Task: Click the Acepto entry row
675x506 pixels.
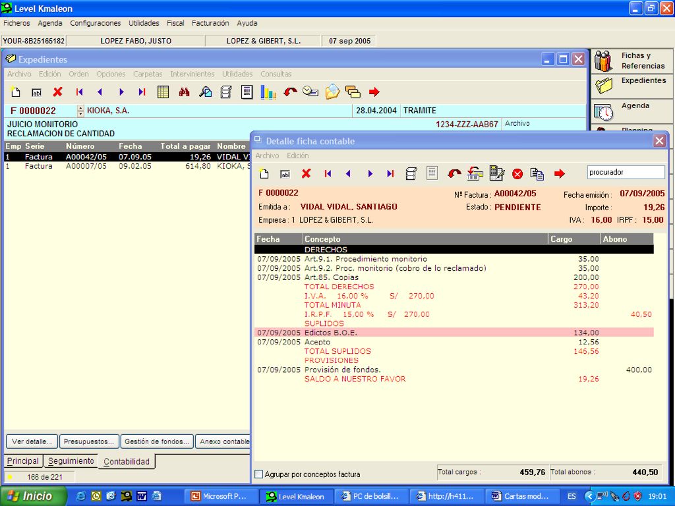Action: click(x=454, y=342)
